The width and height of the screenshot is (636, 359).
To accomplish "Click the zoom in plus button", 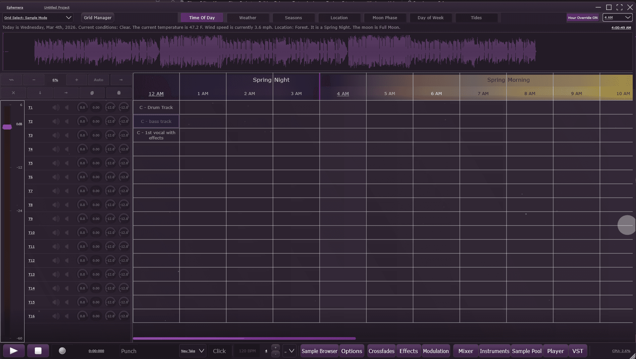I will [77, 80].
